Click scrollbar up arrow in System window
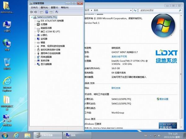This screenshot has width=186, height=139. coord(181,16)
